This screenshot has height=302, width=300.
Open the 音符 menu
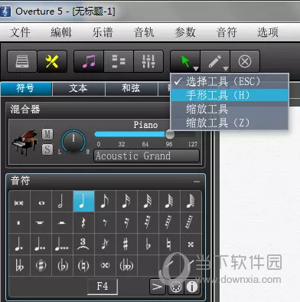227,32
